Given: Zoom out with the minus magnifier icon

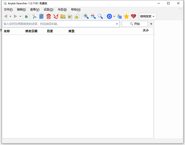Looking at the screenshot, I should [x=93, y=16].
